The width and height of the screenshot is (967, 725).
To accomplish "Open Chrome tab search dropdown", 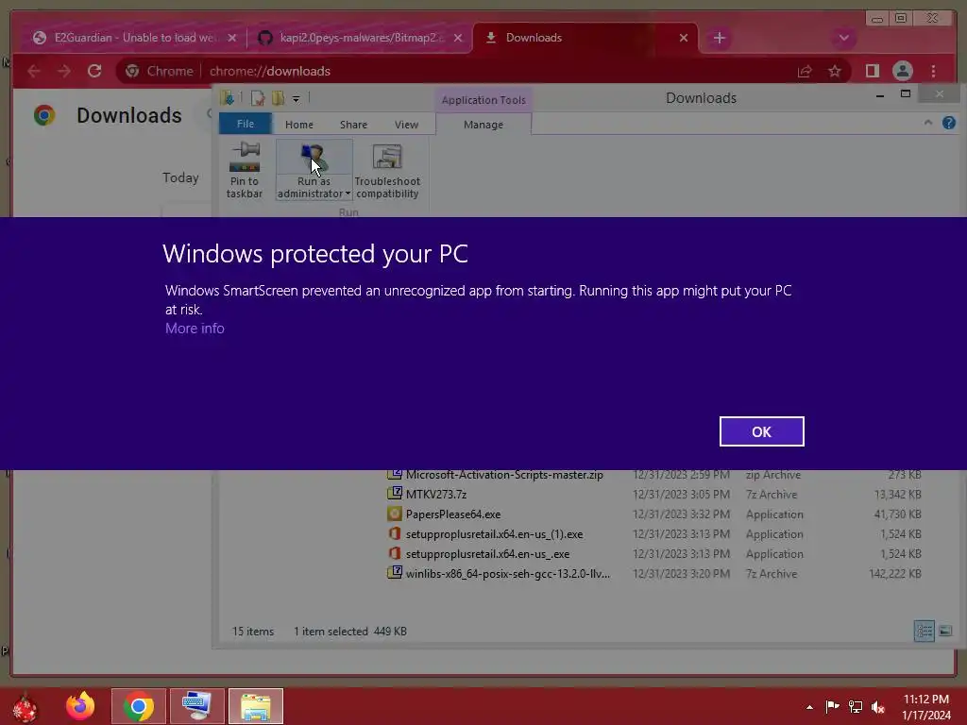I will coord(843,38).
